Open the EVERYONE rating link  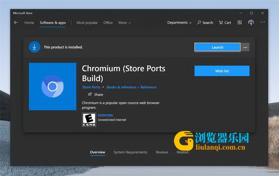coord(105,115)
